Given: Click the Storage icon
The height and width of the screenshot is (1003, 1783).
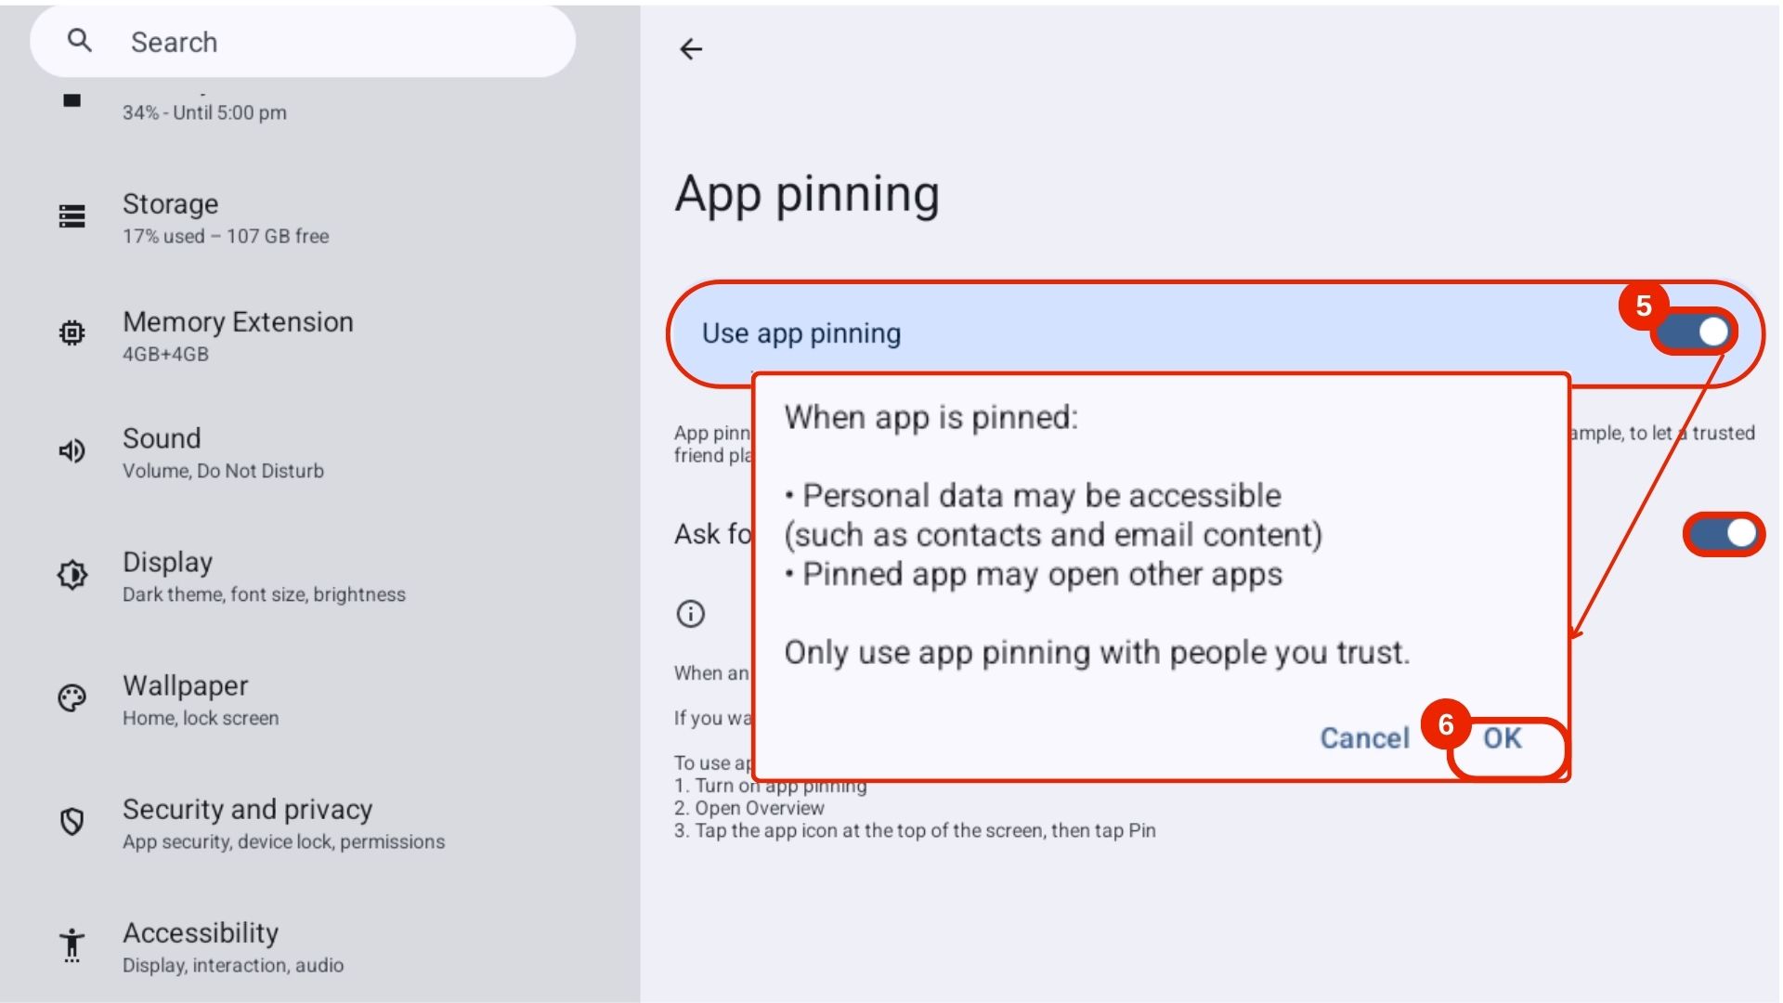Looking at the screenshot, I should (72, 216).
